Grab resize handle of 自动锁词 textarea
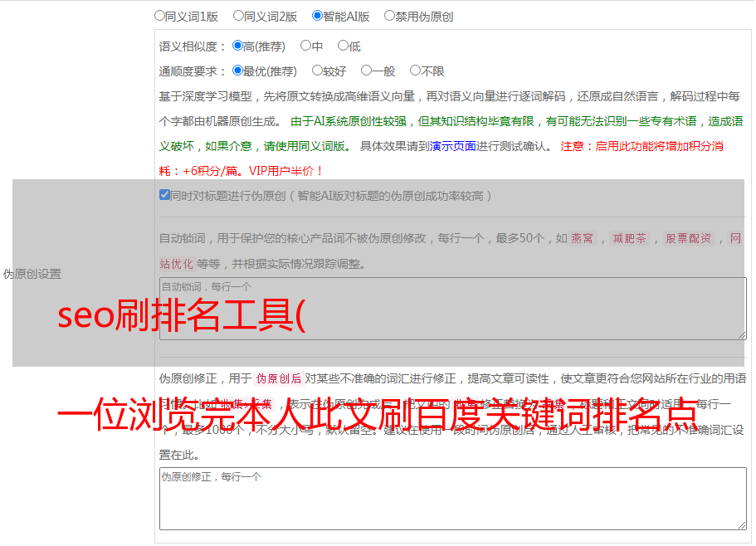The height and width of the screenshot is (546, 756). pos(742,335)
